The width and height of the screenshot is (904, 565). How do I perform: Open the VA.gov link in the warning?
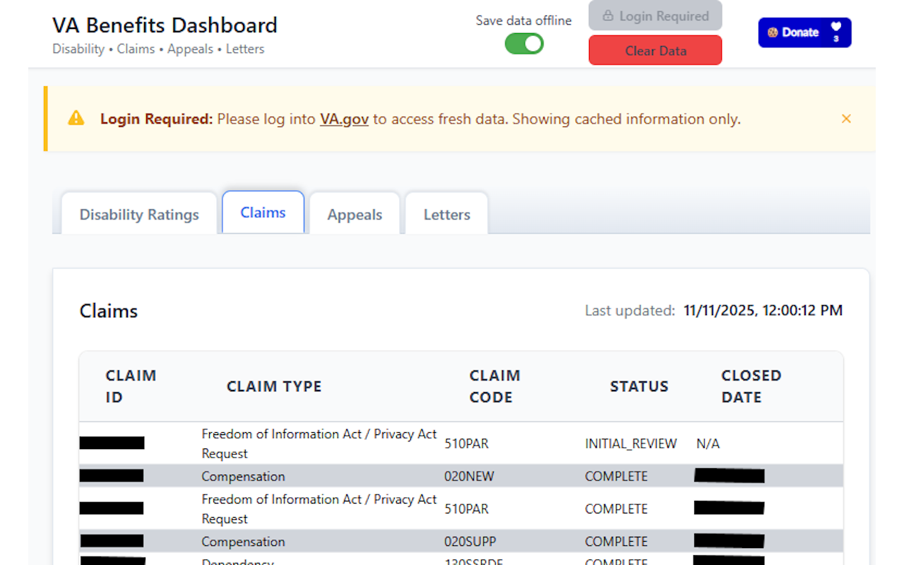pos(344,119)
